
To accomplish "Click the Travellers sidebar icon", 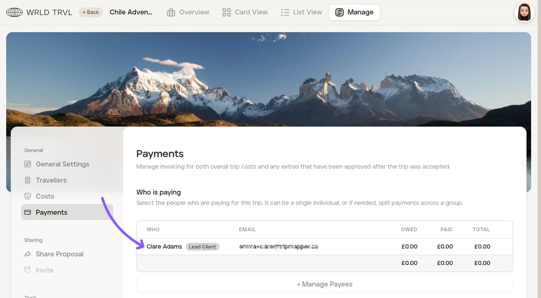I will click(28, 180).
